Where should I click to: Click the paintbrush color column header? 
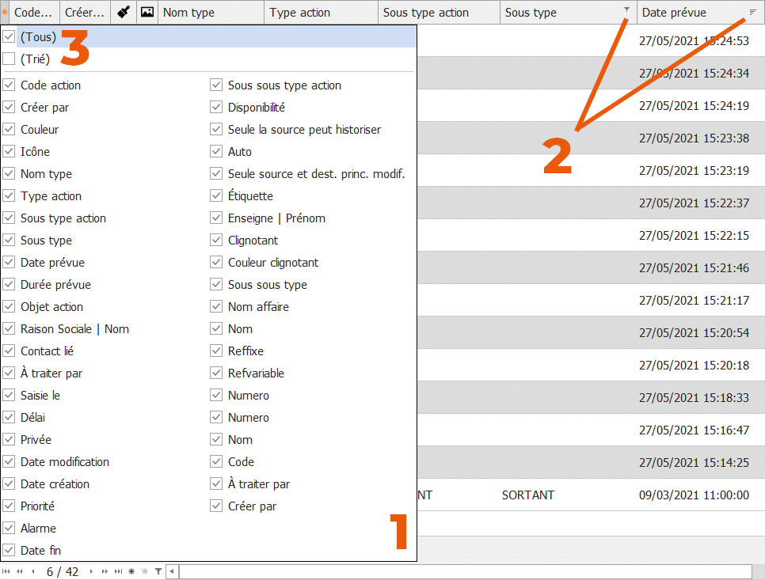pyautogui.click(x=123, y=12)
